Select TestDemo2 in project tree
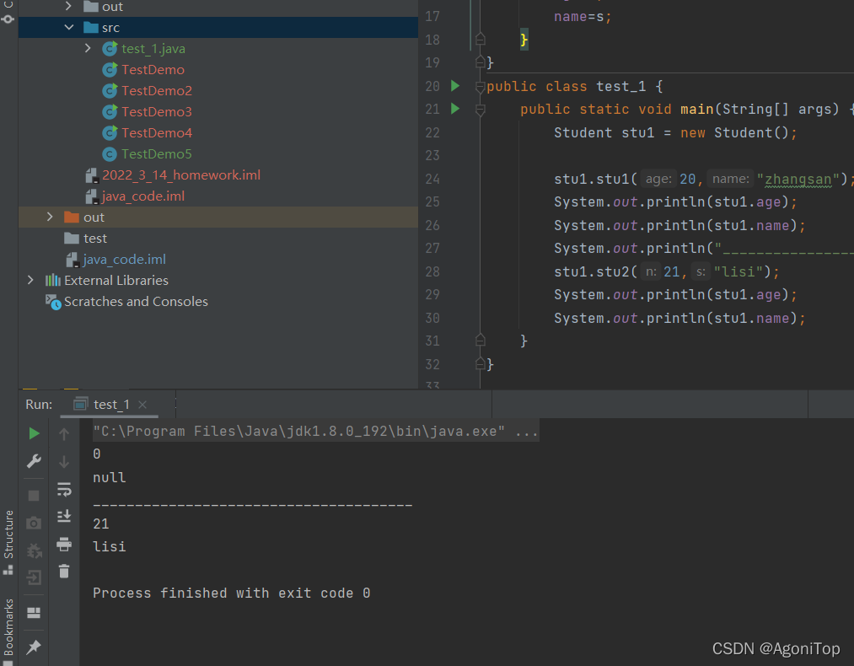 pos(157,91)
